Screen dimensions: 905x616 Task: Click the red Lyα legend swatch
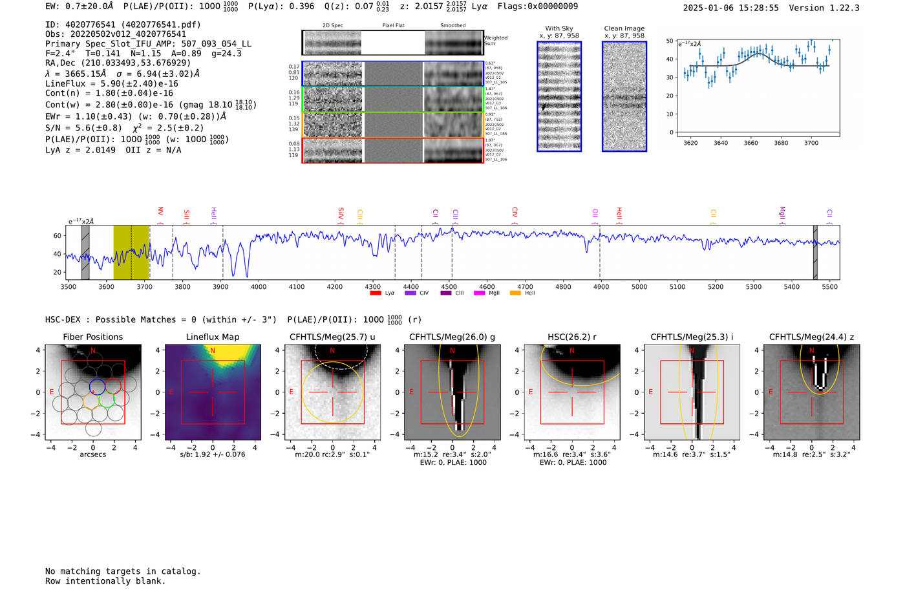point(375,293)
